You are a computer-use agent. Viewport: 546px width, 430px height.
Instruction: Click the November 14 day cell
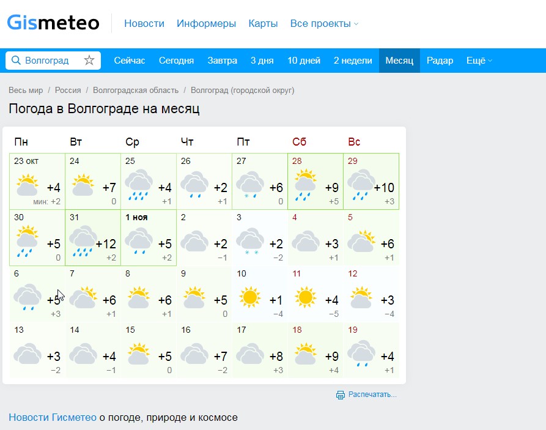93,350
